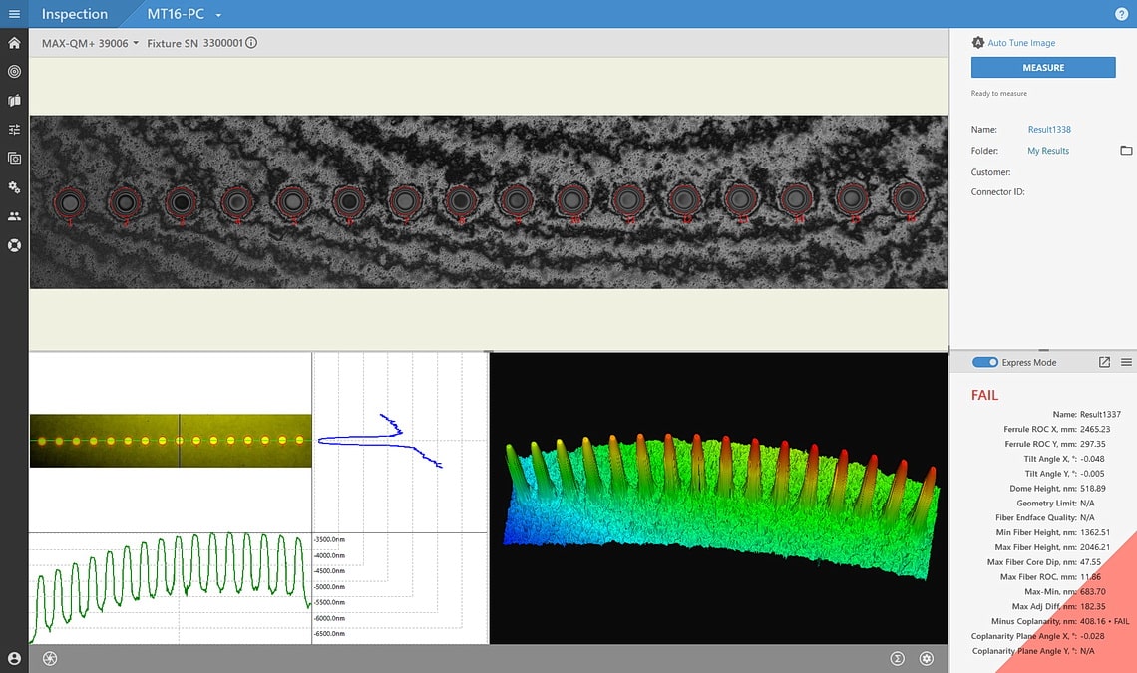Image resolution: width=1137 pixels, height=673 pixels.
Task: Open the My Results folder link
Action: point(1048,151)
